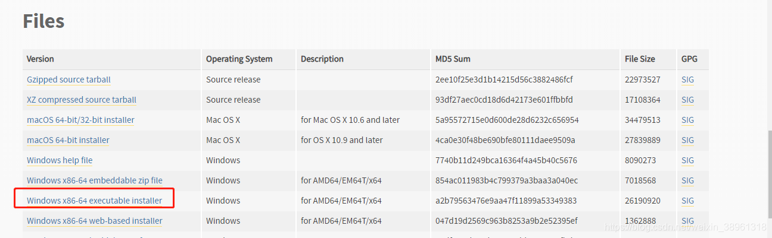Select file size 22973527
The width and height of the screenshot is (772, 238).
[x=643, y=80]
